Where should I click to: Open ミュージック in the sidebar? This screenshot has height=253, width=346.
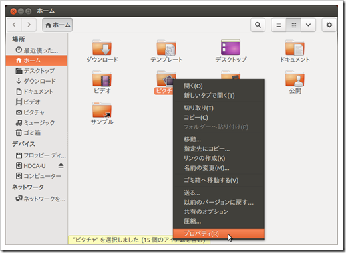pos(37,122)
